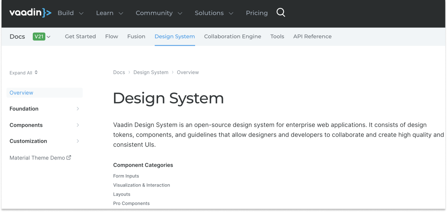Open the Solutions dropdown menu
The image size is (447, 212).
214,13
